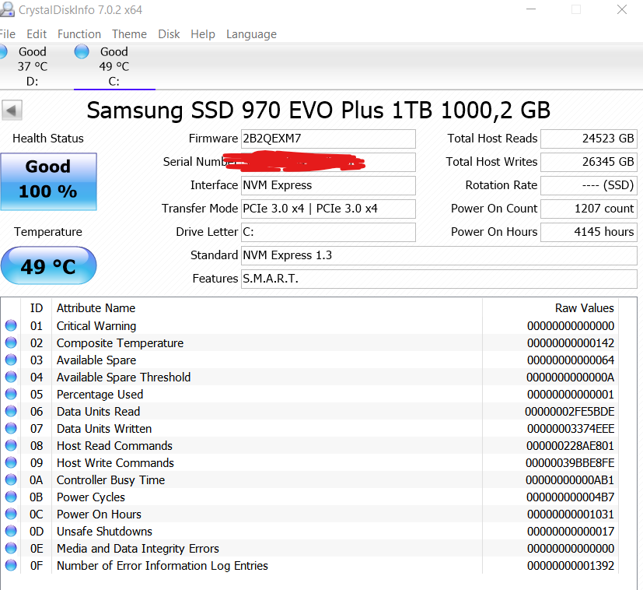The height and width of the screenshot is (590, 643).
Task: Click the CrystalDiskInfo app icon in title bar
Action: [x=6, y=9]
